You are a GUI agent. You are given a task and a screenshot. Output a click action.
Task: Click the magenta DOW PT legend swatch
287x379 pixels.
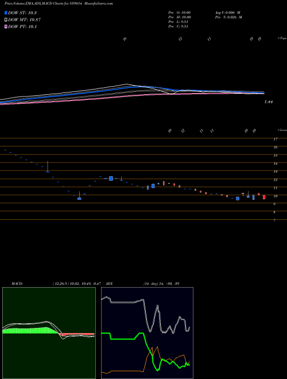click(6, 27)
